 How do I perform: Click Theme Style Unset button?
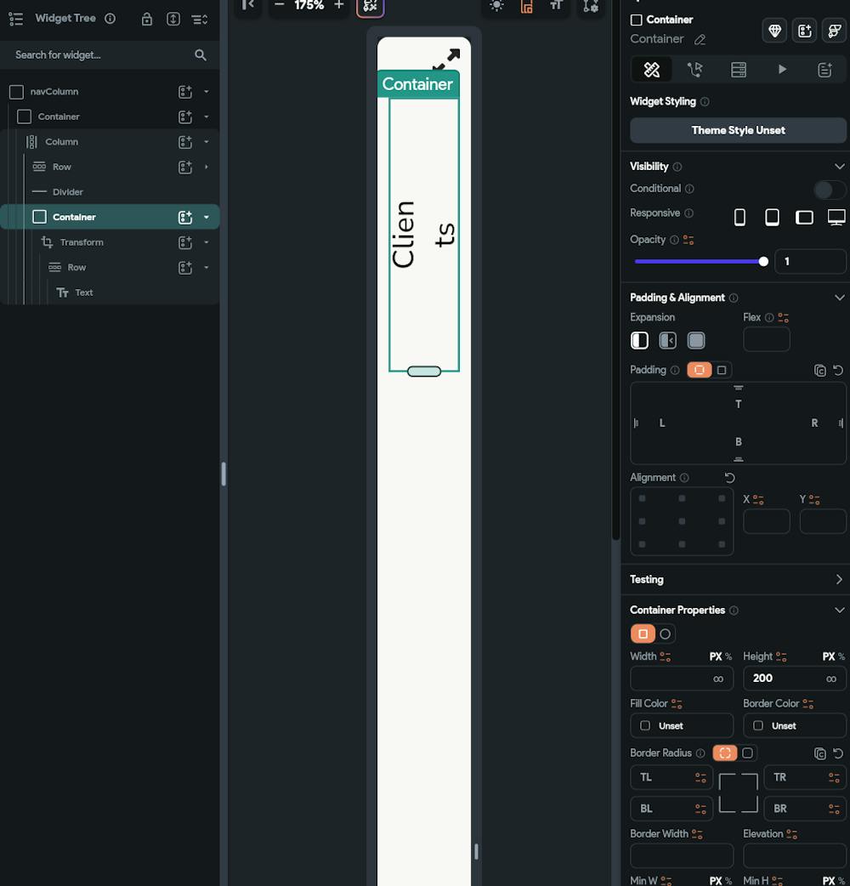(x=738, y=131)
